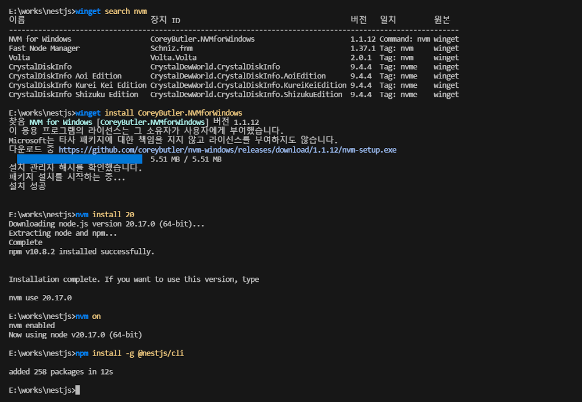Click 'CoreyButler.NVMforWindows' in the search results
The height and width of the screenshot is (402, 582).
(x=203, y=39)
